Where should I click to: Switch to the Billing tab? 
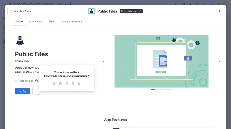coord(52,21)
